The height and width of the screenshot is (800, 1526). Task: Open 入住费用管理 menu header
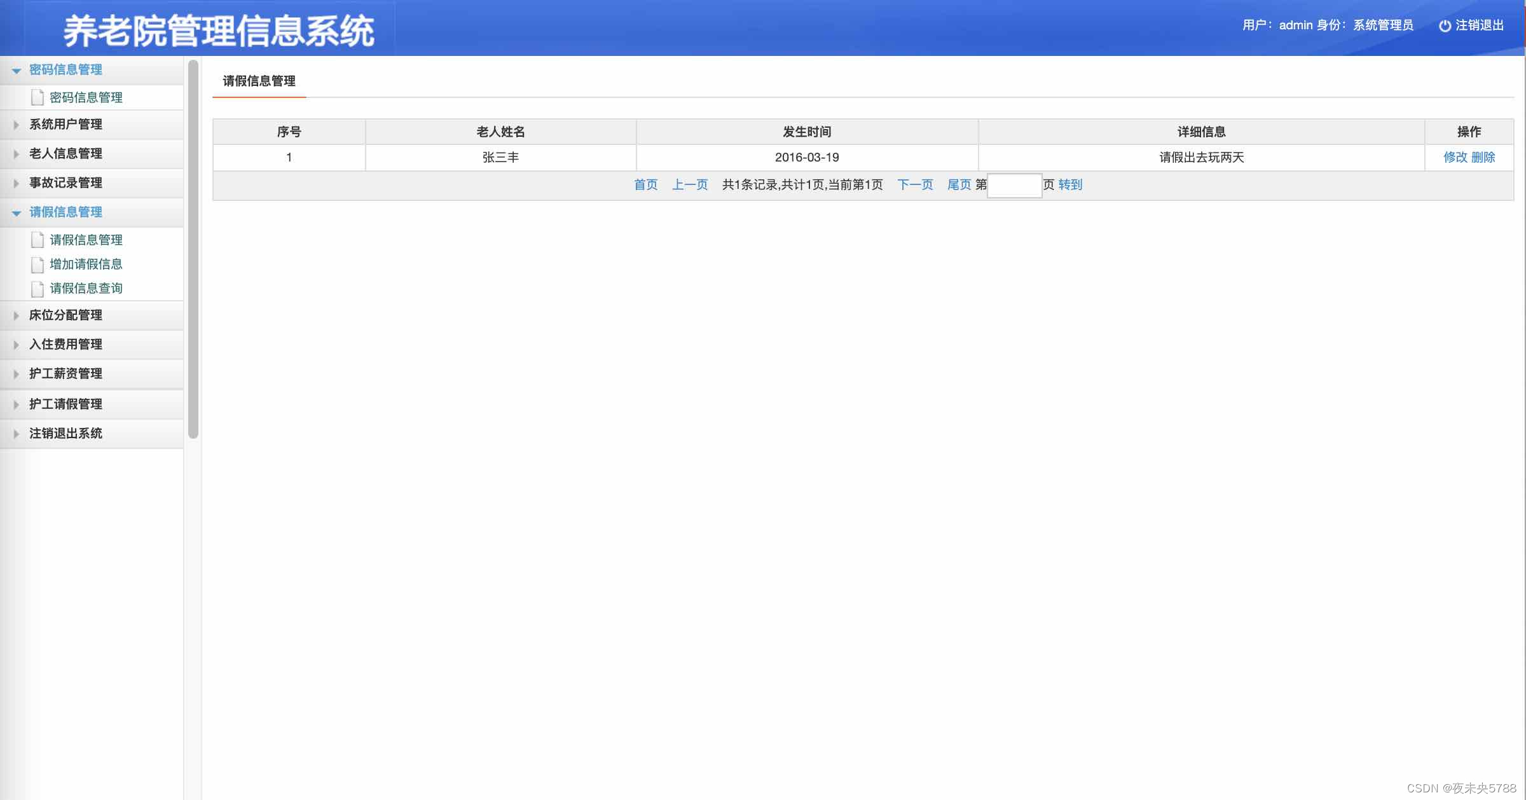click(x=92, y=345)
